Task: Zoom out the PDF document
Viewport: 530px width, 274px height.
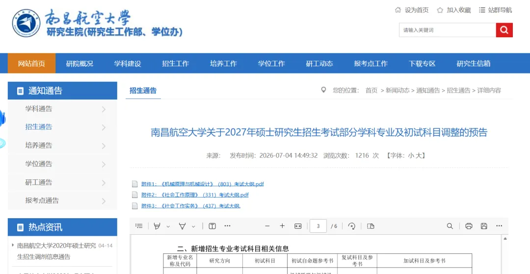Action: [x=267, y=226]
